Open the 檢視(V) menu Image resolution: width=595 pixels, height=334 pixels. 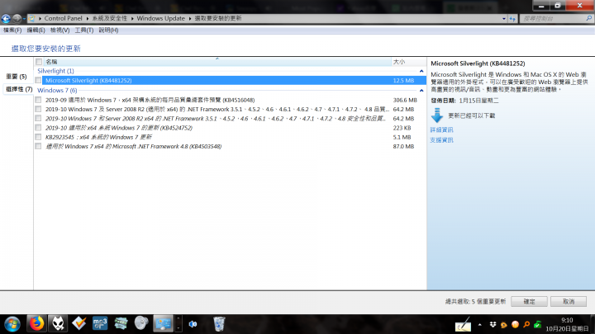pyautogui.click(x=59, y=30)
